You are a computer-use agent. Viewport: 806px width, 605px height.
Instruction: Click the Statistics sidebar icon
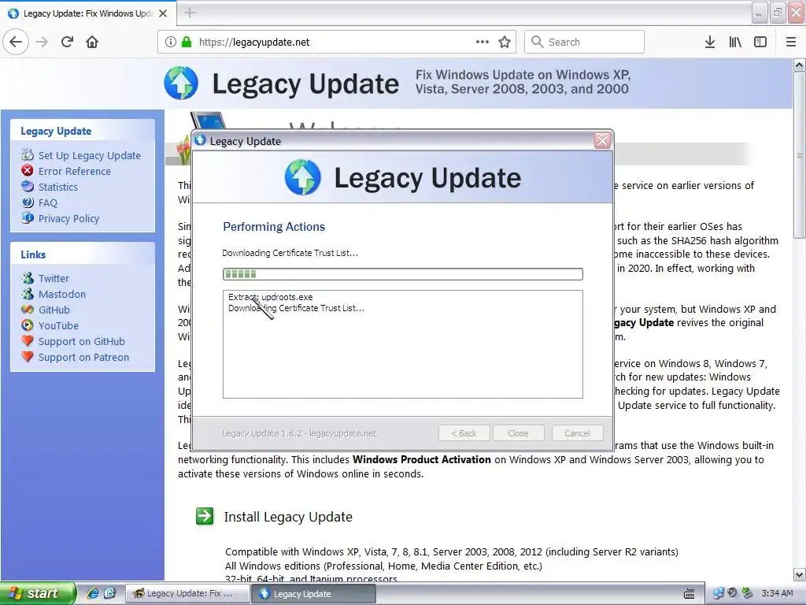coord(28,186)
